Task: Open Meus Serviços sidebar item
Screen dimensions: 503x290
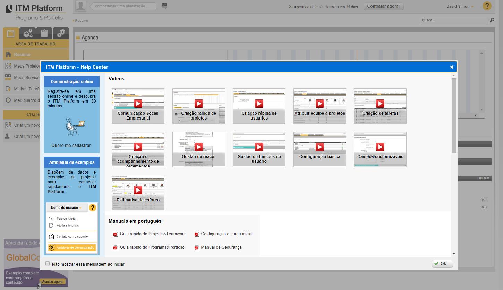Action: pos(22,78)
